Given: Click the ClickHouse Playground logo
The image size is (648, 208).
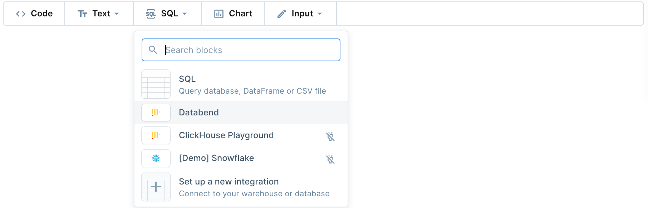Looking at the screenshot, I should point(156,135).
